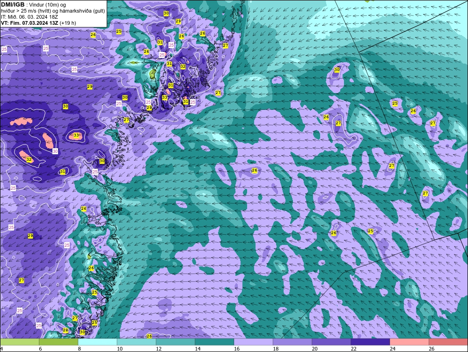Viewport: 468px width, 352px height.
Task: Click the green 6–8 legend swatch
Action: [58, 342]
